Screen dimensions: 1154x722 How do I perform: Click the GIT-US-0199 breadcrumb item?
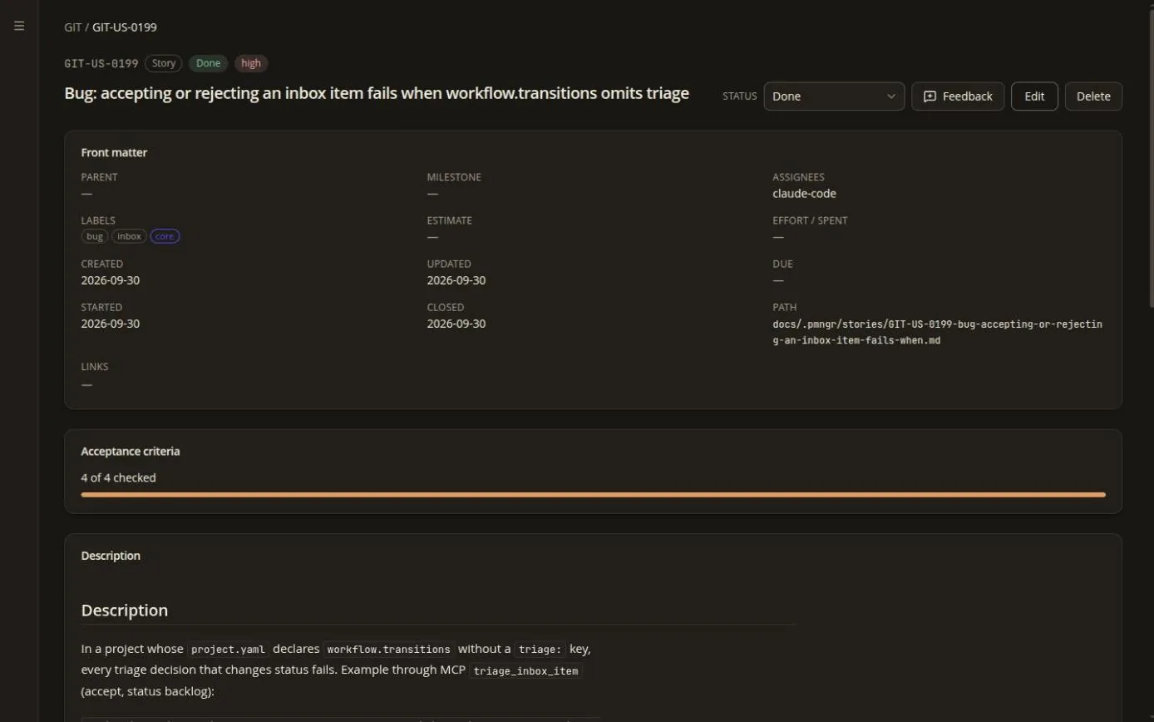click(125, 27)
